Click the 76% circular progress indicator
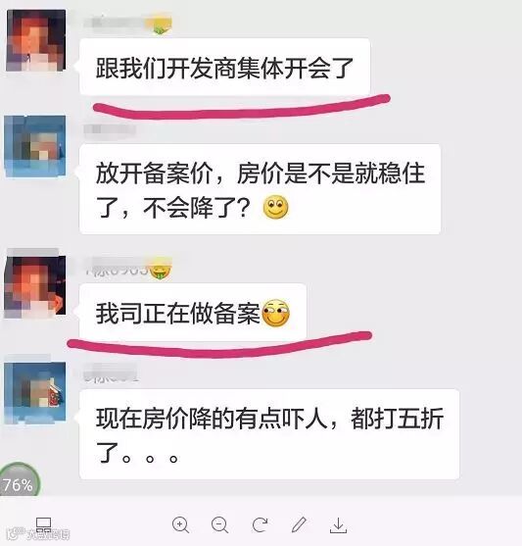 click(20, 480)
